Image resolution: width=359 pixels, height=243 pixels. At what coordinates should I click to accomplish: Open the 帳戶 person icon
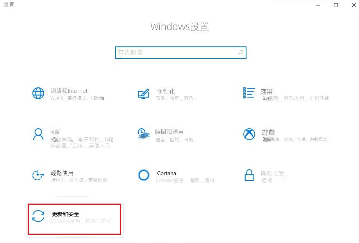coord(38,134)
